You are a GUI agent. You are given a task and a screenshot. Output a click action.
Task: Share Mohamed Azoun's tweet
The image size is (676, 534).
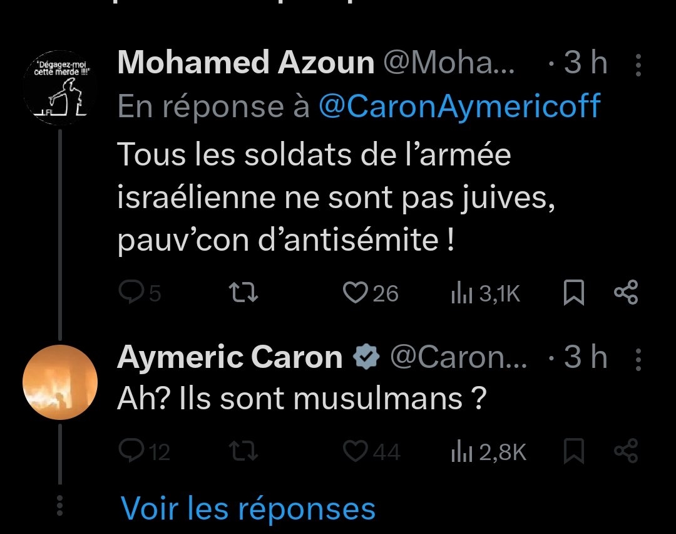[x=626, y=293]
